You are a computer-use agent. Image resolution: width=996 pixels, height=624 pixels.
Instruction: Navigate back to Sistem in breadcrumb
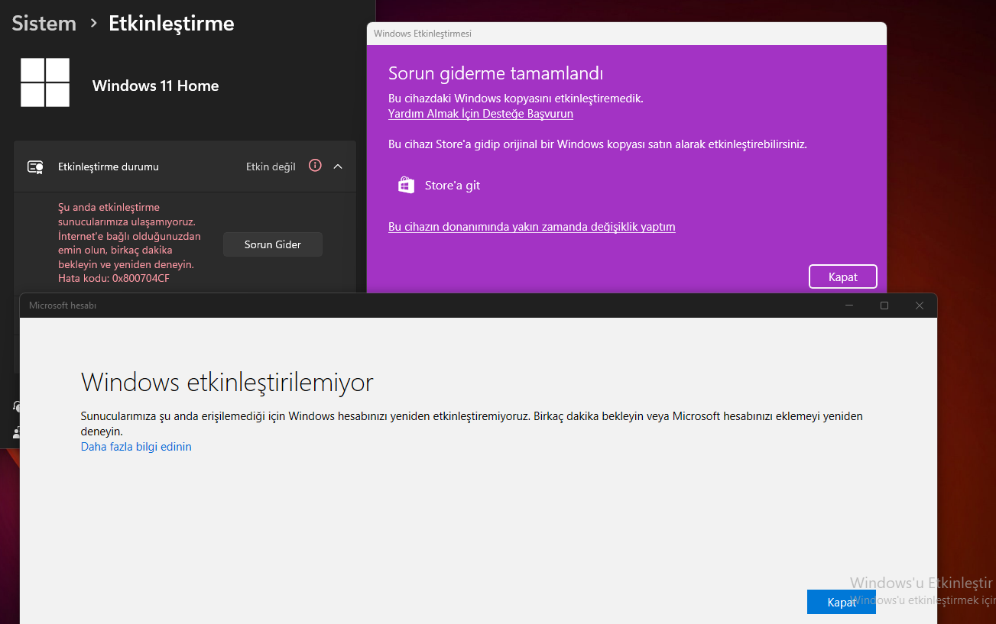pos(44,24)
